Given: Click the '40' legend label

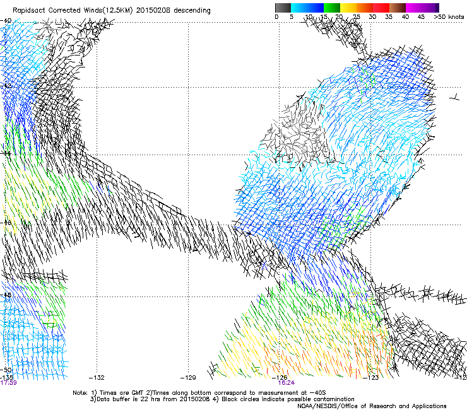Looking at the screenshot, I should point(405,16).
